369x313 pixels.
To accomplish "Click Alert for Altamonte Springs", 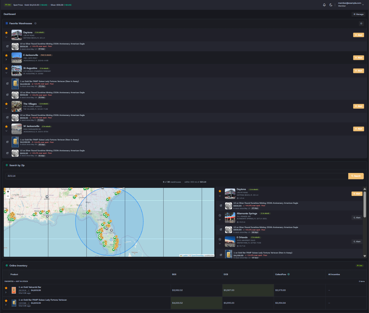I will [357, 218].
